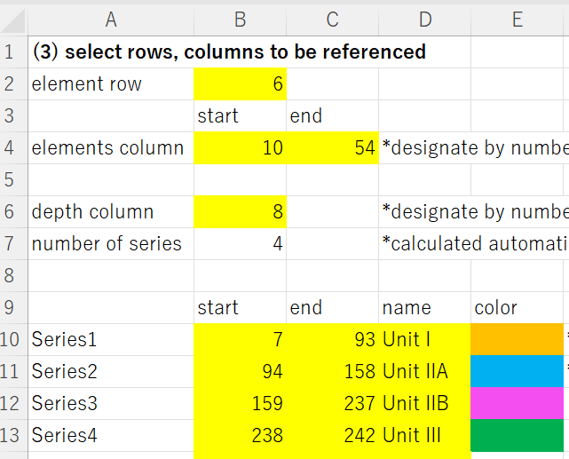569x459 pixels.
Task: Select column C header
Action: [x=332, y=20]
